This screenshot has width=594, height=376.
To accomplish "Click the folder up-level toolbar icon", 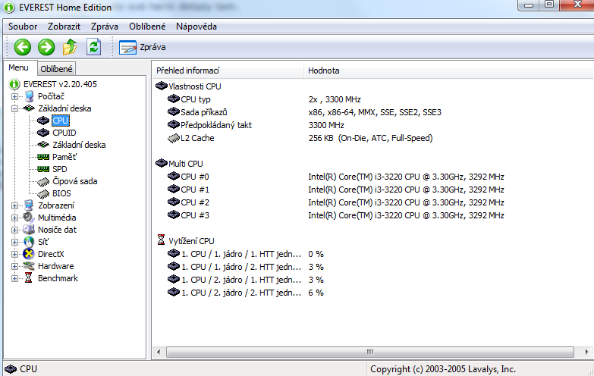I will click(70, 47).
